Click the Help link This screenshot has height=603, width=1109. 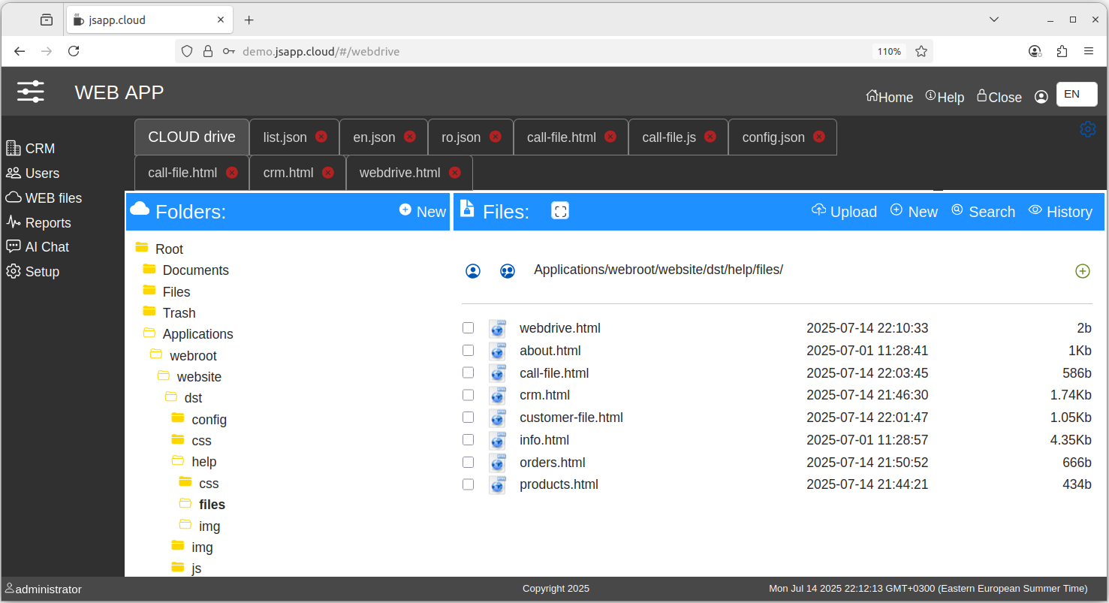click(945, 97)
